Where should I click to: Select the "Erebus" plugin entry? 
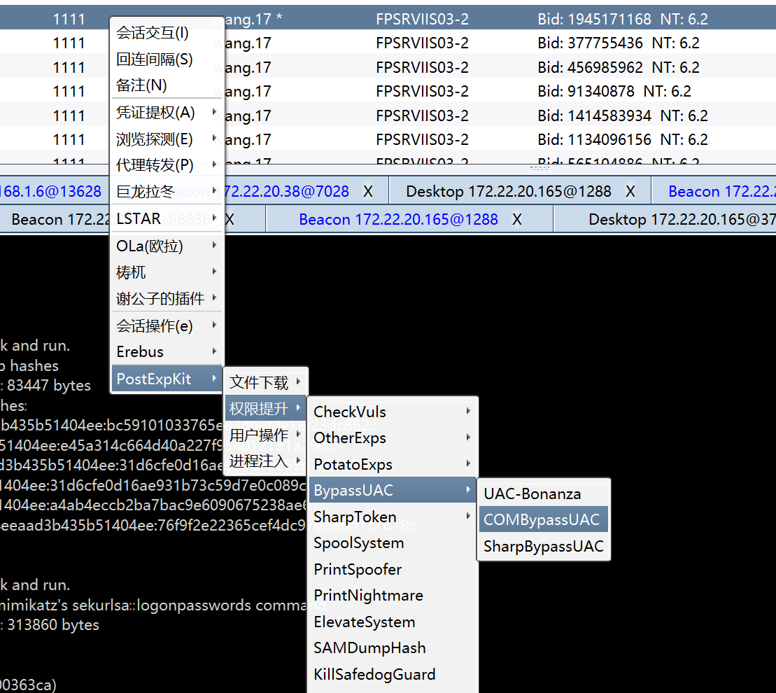140,351
